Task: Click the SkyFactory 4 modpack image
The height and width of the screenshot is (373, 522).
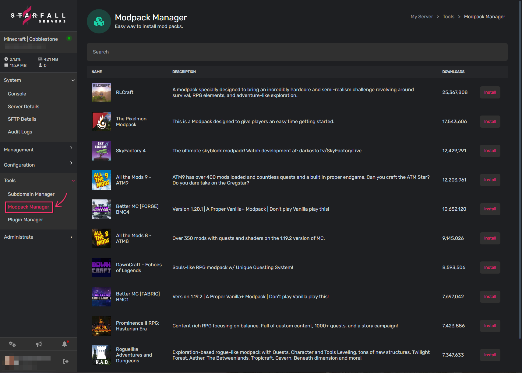Action: (x=101, y=151)
